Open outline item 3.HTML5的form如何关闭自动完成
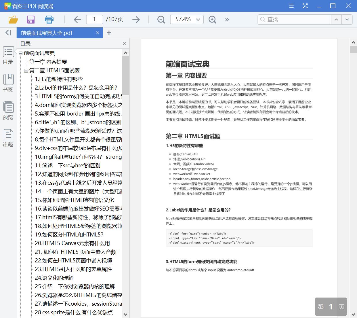The image size is (357, 318). coord(78,96)
